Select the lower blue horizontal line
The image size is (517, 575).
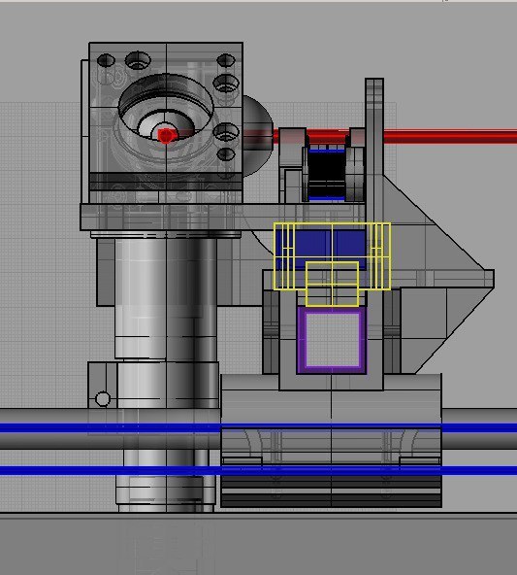[x=258, y=470]
